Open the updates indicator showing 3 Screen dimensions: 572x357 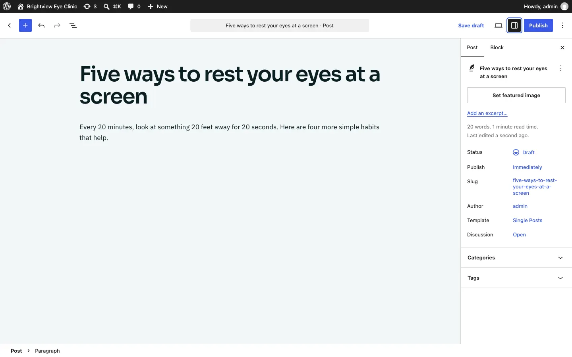click(90, 6)
